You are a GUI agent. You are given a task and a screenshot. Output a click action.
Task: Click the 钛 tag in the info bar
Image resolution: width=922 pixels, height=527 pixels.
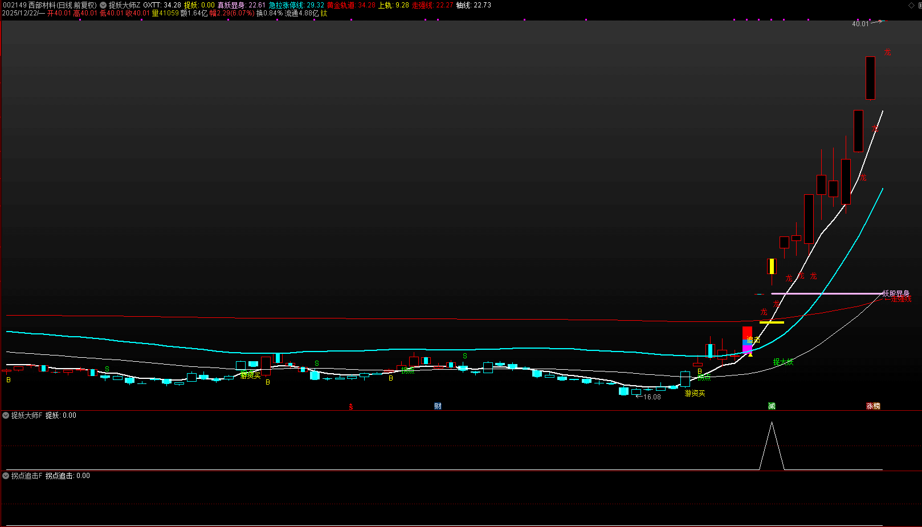click(324, 13)
